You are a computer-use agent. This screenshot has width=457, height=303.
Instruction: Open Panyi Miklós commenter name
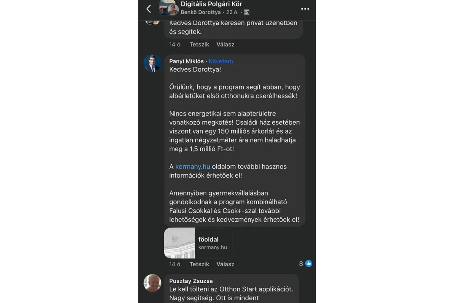click(186, 61)
